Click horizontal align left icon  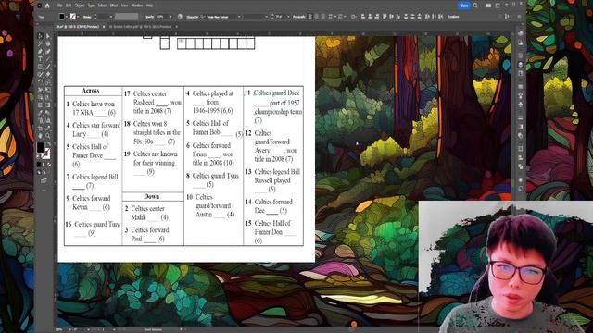pos(362,17)
